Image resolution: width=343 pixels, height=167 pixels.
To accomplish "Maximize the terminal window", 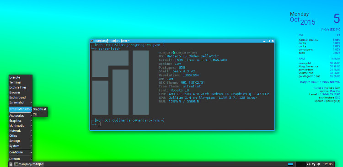I will click(268, 41).
